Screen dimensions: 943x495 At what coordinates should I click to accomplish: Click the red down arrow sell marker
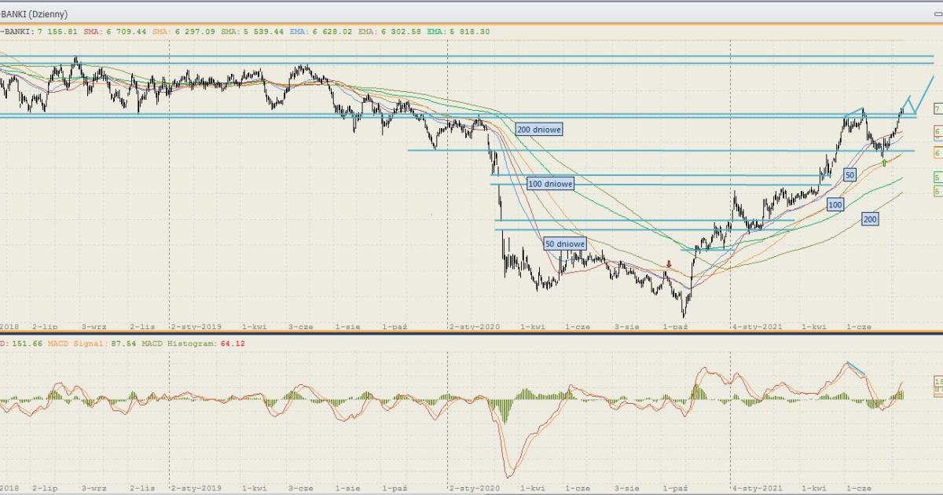coord(669,266)
